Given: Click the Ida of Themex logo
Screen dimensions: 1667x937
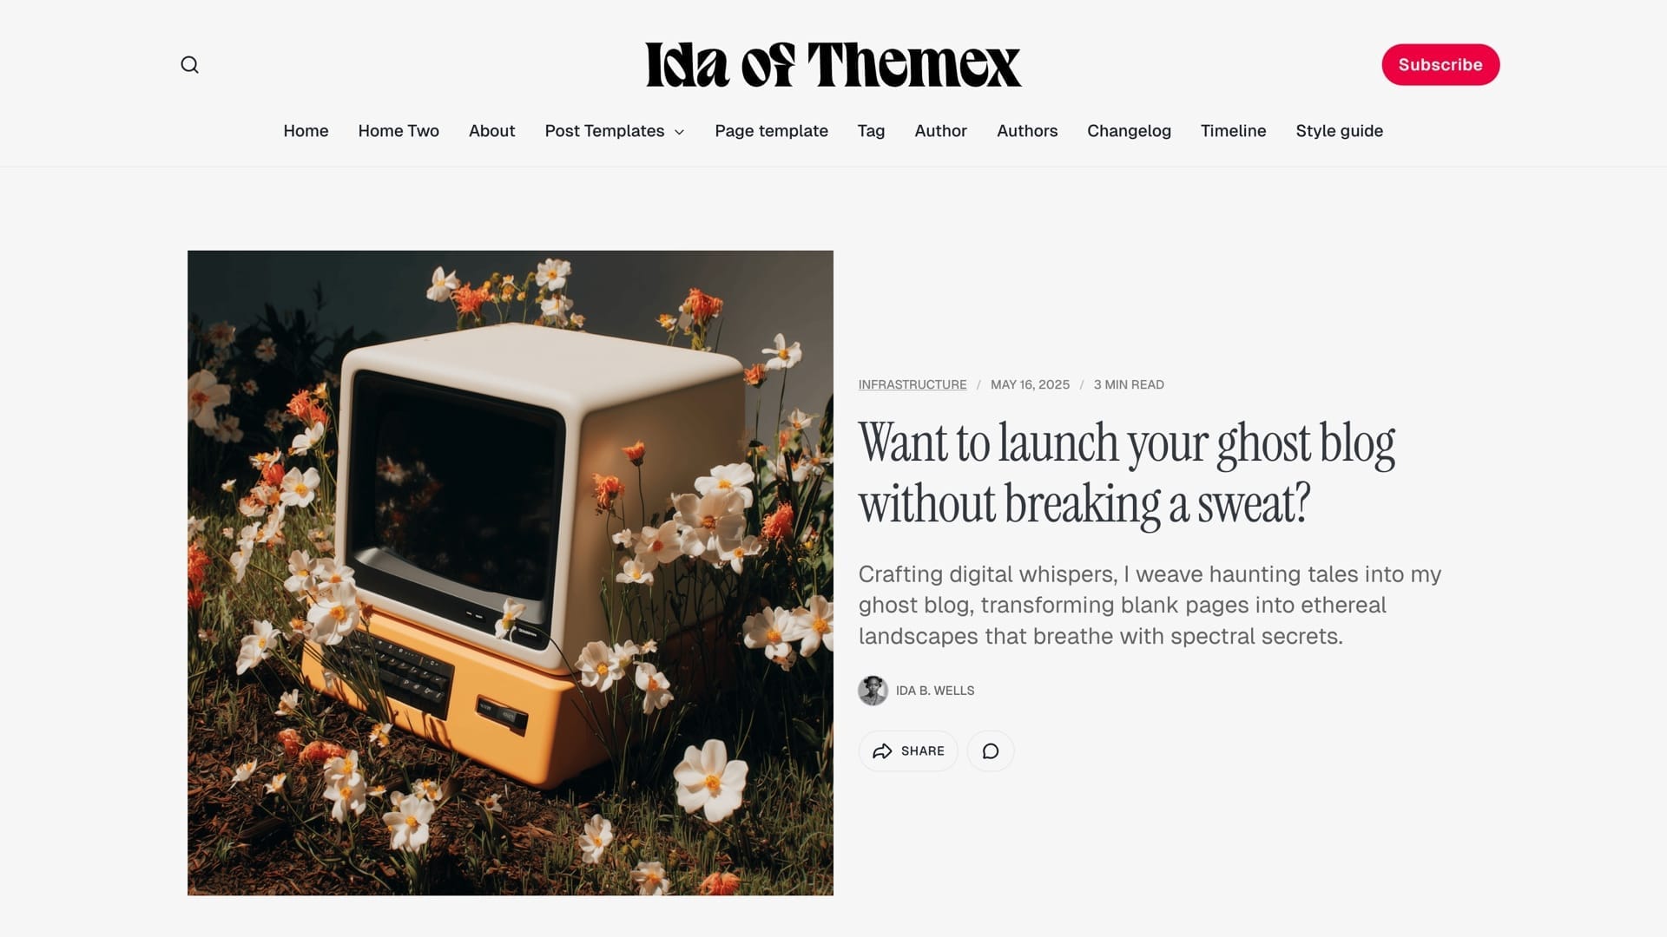Looking at the screenshot, I should [833, 65].
